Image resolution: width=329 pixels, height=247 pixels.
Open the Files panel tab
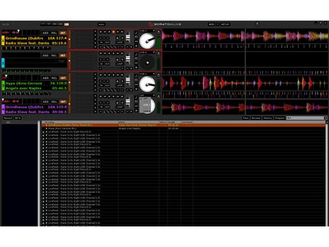[246, 118]
